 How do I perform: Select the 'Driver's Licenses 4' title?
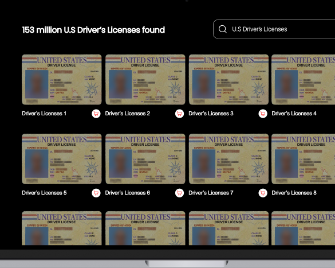294,114
